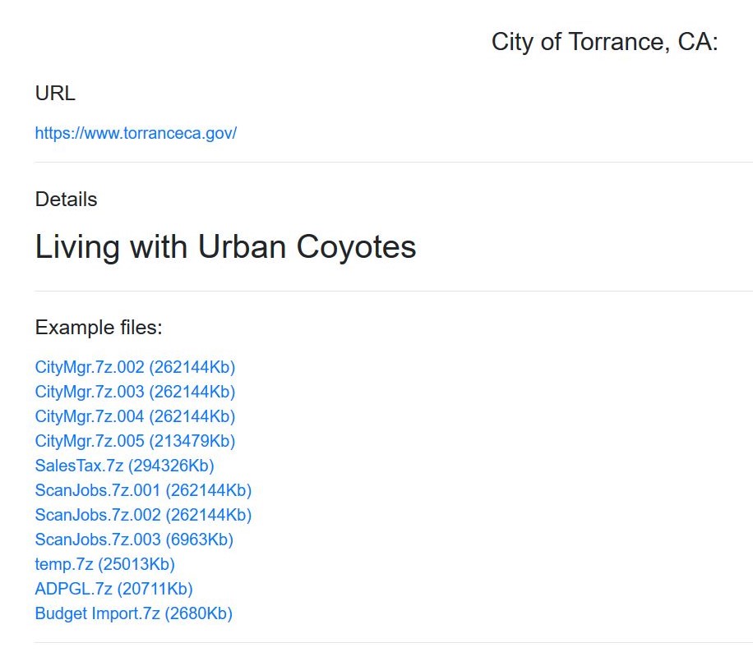This screenshot has width=753, height=652.
Task: Click the URL section label
Action: pyautogui.click(x=55, y=93)
